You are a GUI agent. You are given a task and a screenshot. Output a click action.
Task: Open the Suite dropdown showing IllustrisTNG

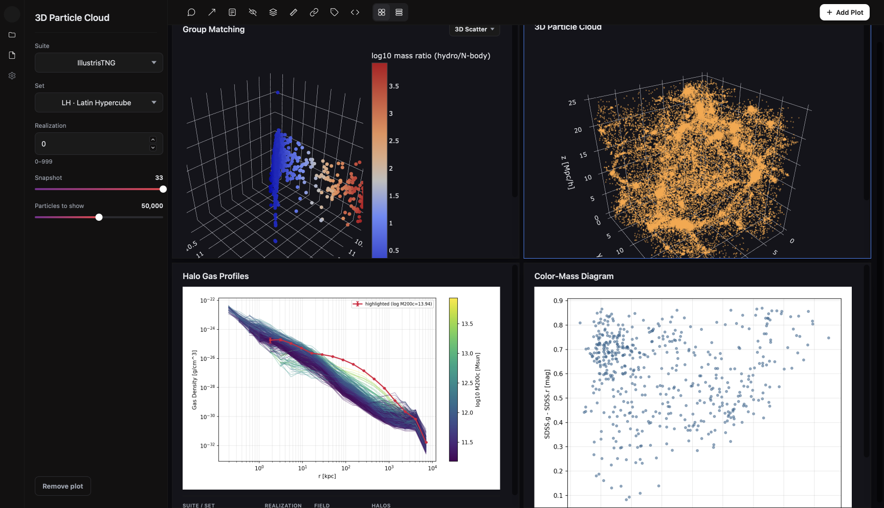click(x=99, y=63)
